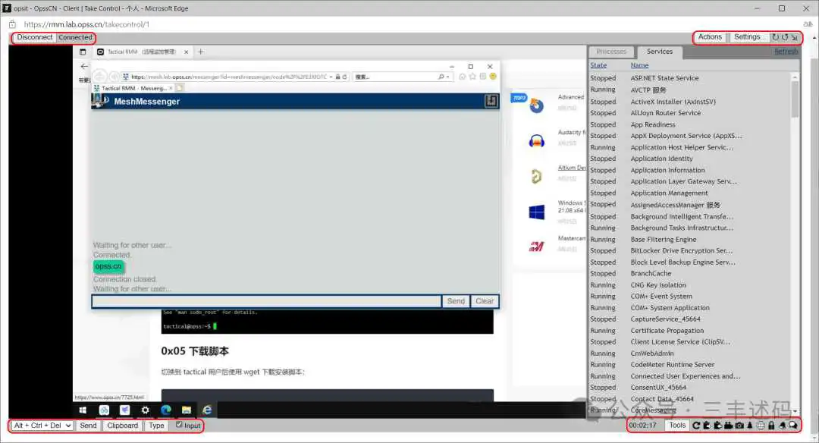This screenshot has width=819, height=443.
Task: Click the first rotate icon next to Settings
Action: 776,37
